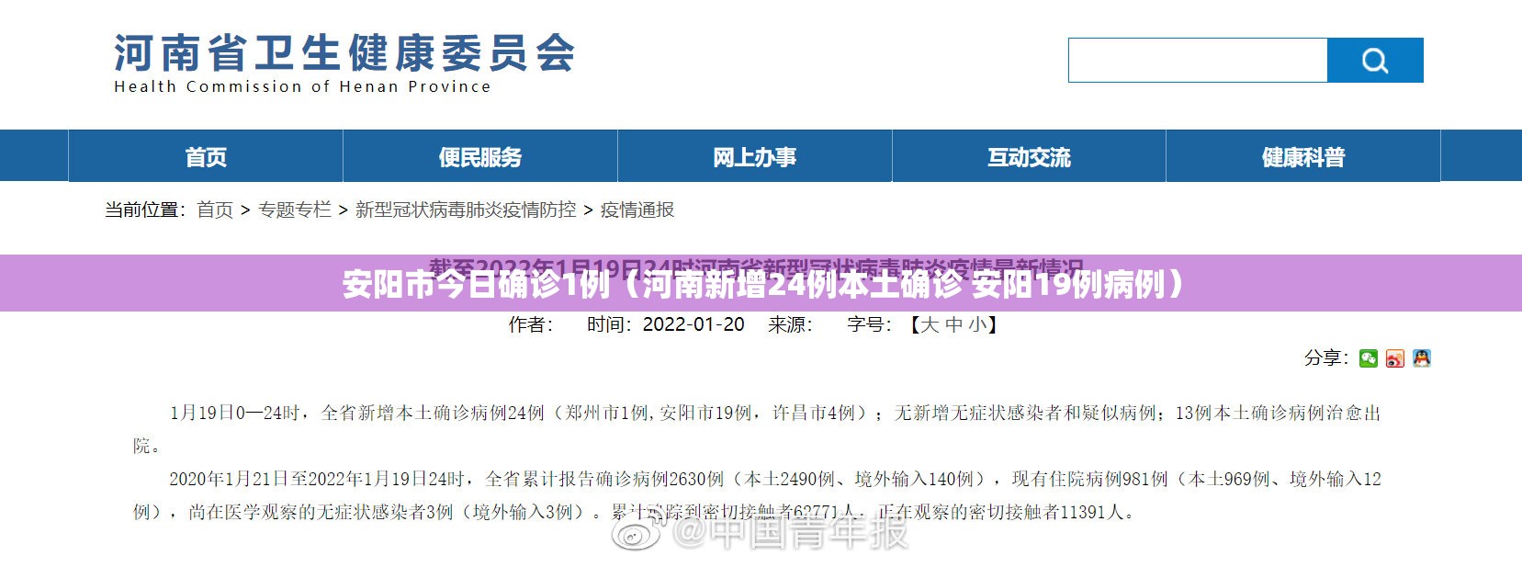Open 新型冠状病毒肺炎疫情防控 breadcrumb link
1522x567 pixels.
[466, 210]
